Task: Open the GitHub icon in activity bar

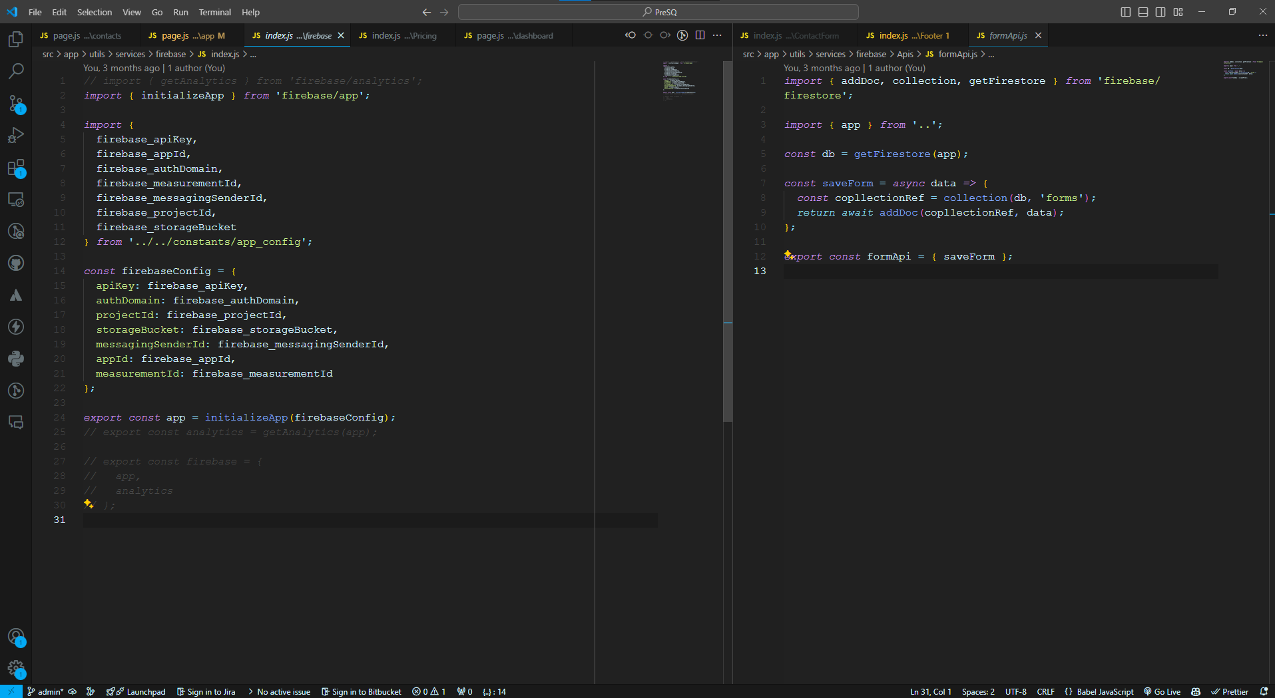Action: click(16, 263)
